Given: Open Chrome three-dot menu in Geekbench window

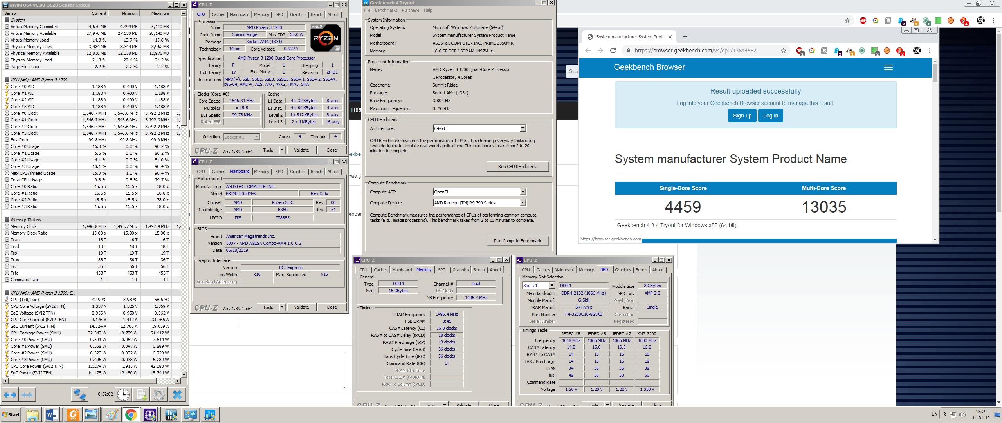Looking at the screenshot, I should tap(930, 51).
